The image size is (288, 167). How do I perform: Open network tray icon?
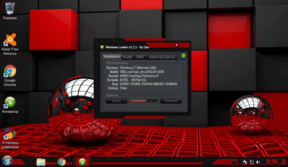point(251,162)
